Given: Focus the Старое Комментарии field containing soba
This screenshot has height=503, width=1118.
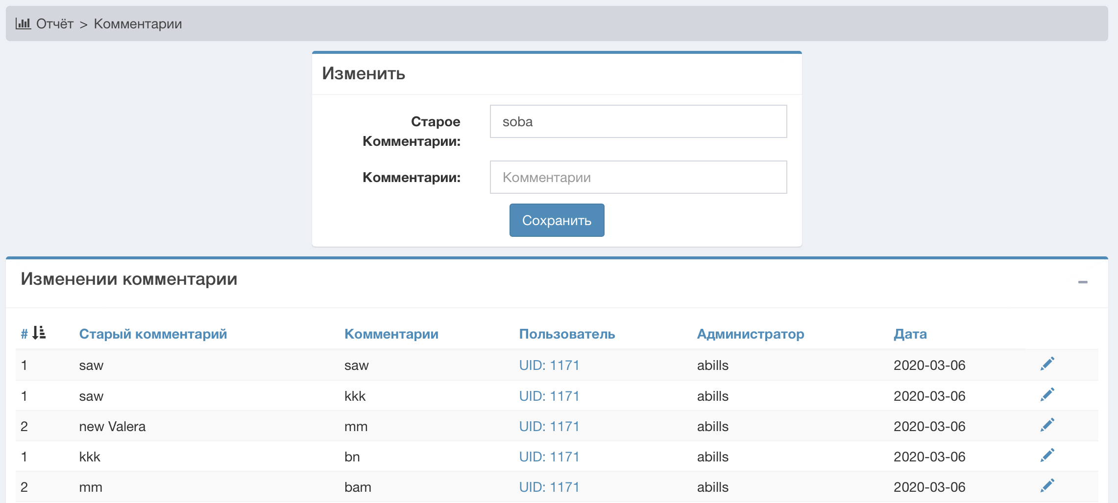Looking at the screenshot, I should (x=638, y=121).
